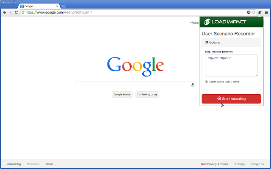Click the address bar URL
Viewport: 271px width, 169px height.
(x=59, y=12)
